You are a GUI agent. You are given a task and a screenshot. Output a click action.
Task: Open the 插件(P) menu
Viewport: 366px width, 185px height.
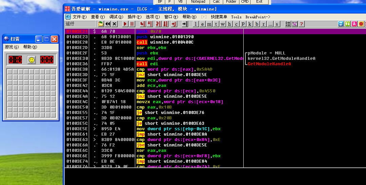[x=135, y=17]
